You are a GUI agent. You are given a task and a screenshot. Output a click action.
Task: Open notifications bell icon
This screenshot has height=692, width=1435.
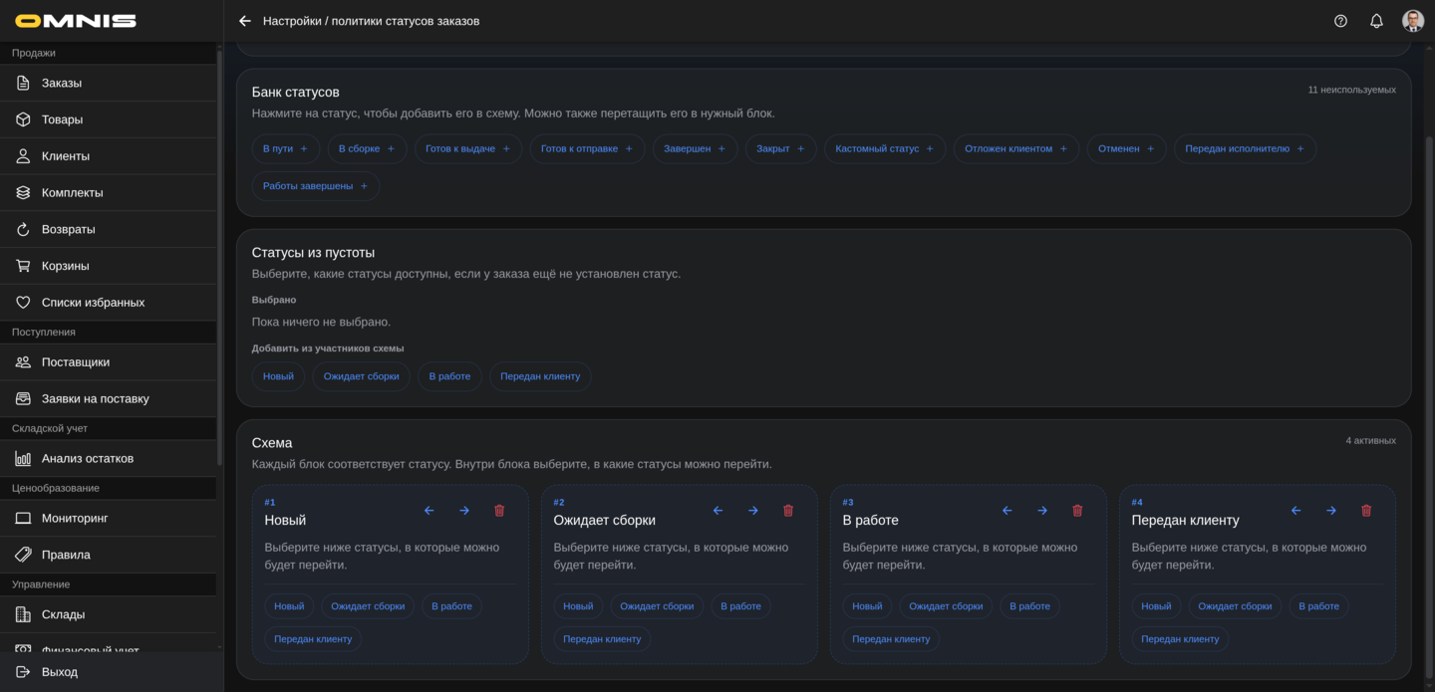(x=1376, y=21)
